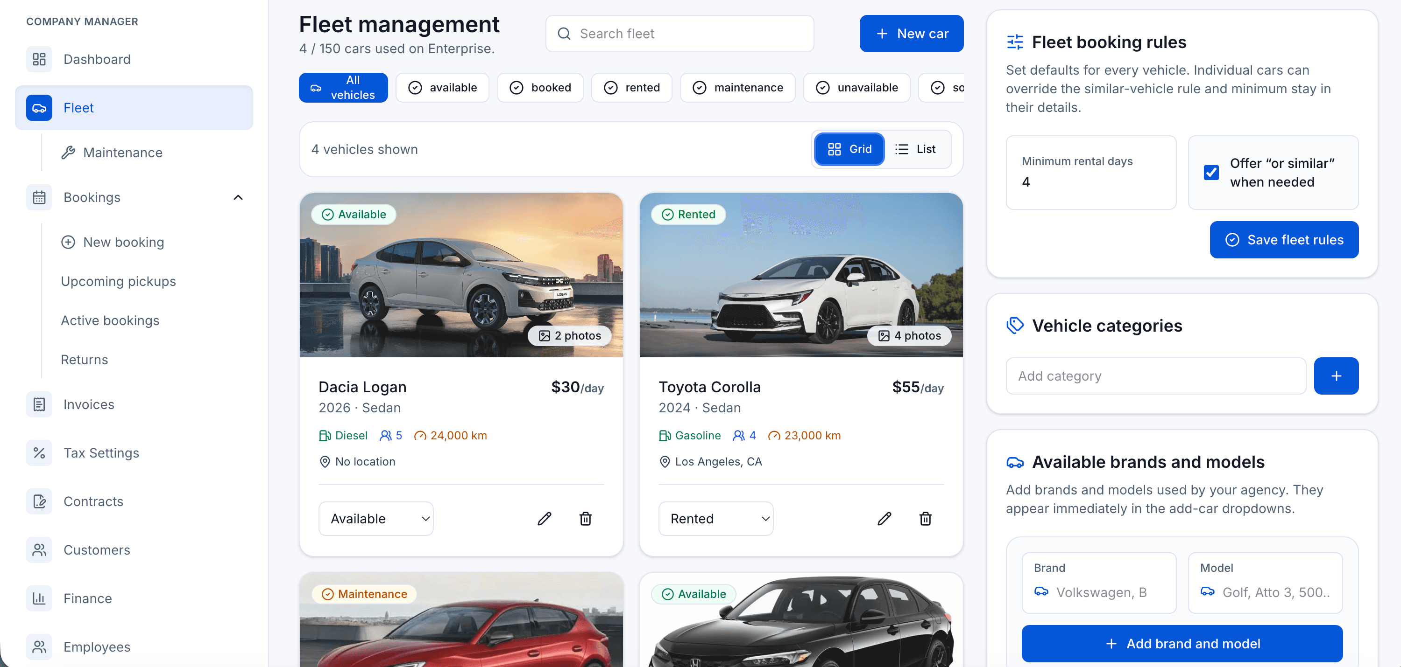Open the Dacia Logan Available status dropdown
The image size is (1401, 667).
(x=376, y=519)
